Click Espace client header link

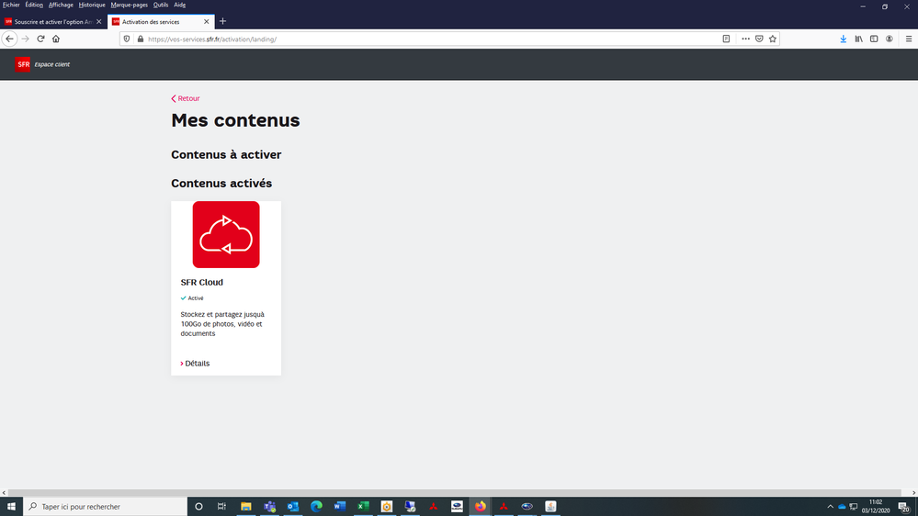52,64
